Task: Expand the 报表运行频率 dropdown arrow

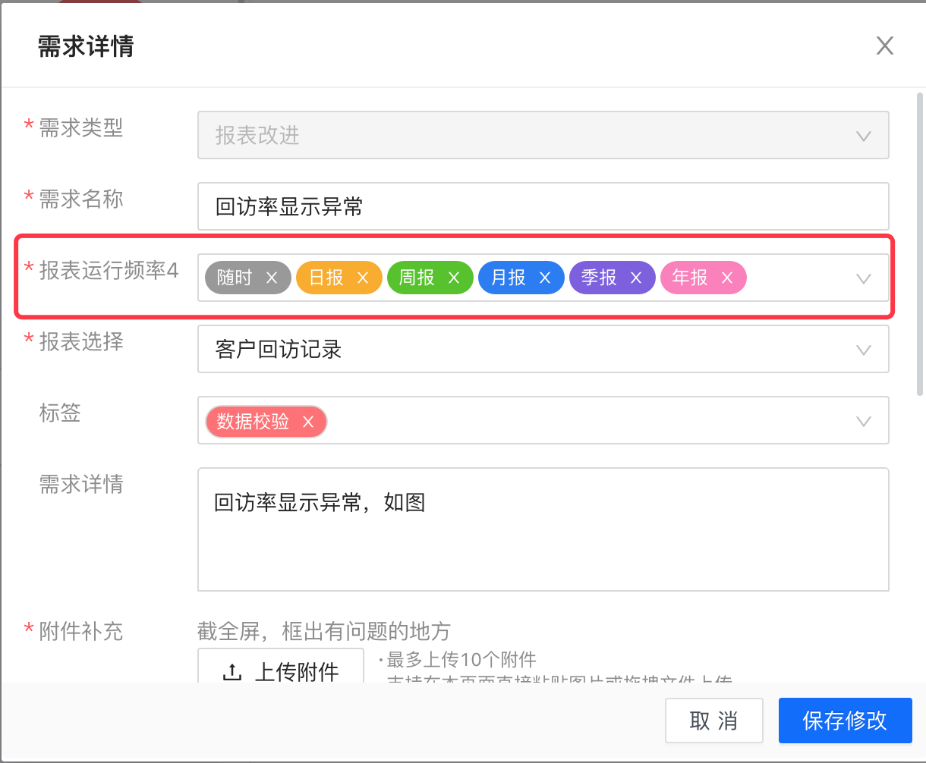Action: pos(863,278)
